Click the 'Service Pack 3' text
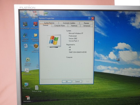Image resolution: width=140 pixels, height=105 pixels. (x=74, y=41)
